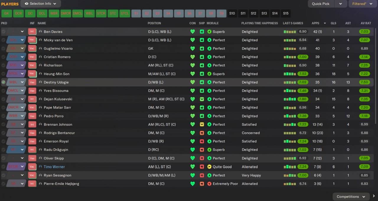The image size is (378, 201).
Task: Select the GK position slot tab
Action: coord(6,13)
